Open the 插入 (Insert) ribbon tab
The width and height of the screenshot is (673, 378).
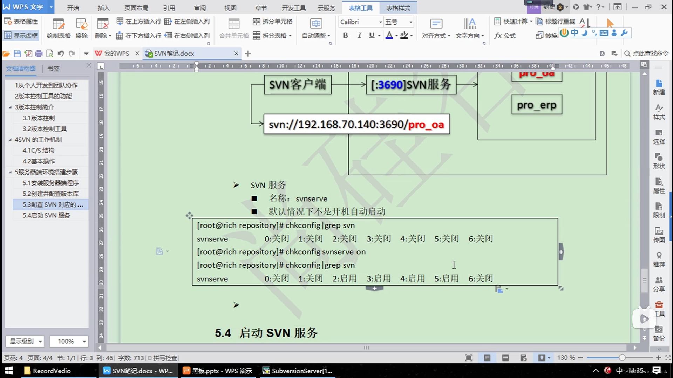tap(103, 8)
